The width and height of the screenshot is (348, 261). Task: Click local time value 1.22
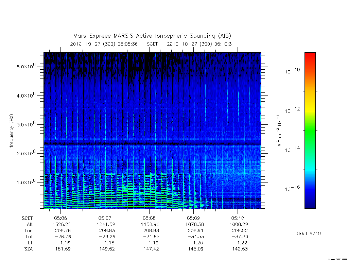(242, 243)
